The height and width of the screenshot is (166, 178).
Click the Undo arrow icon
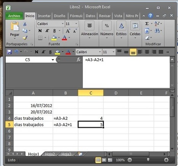(16, 52)
